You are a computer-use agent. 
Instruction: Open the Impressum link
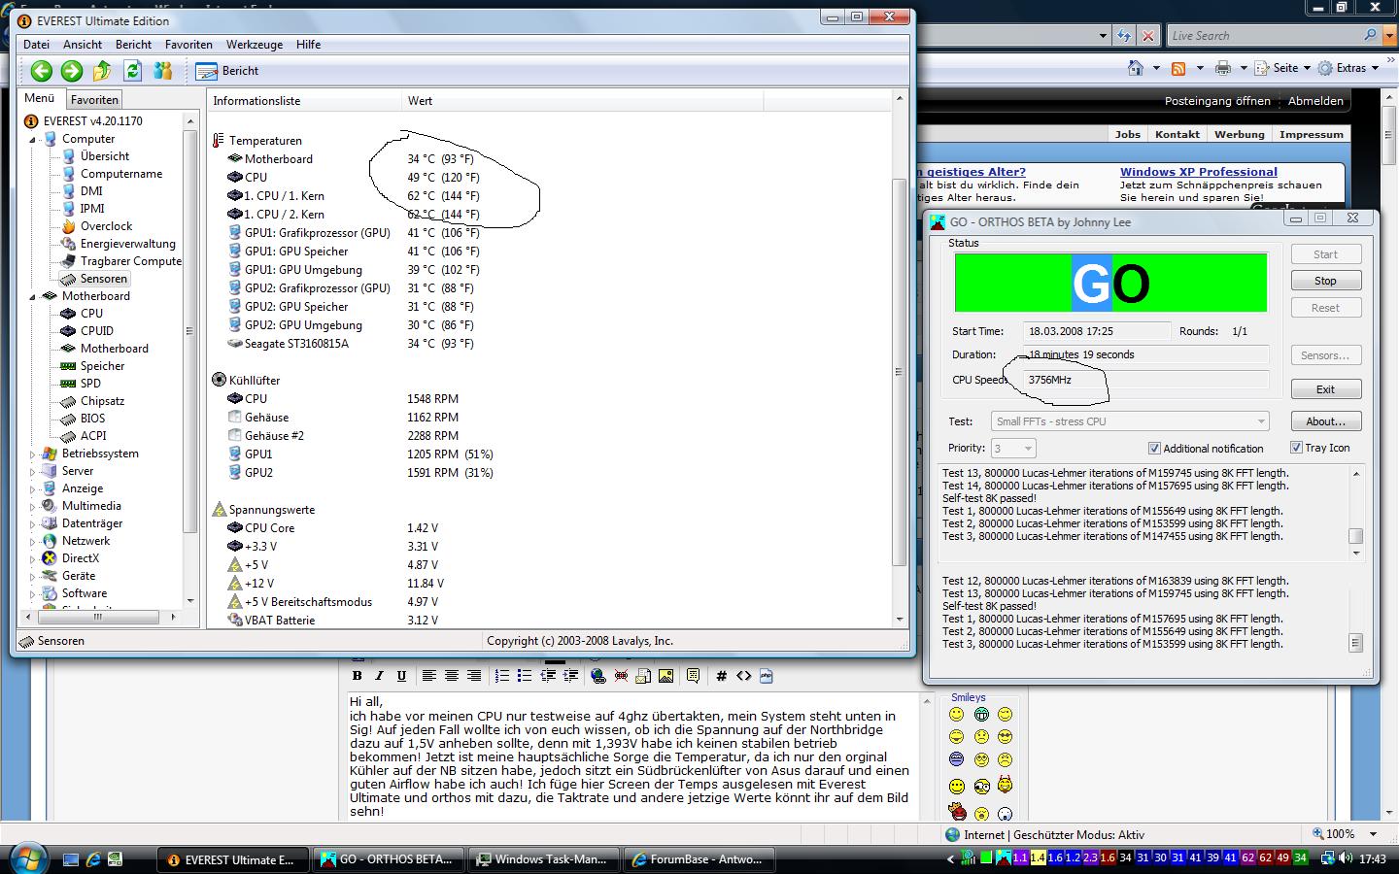tap(1311, 134)
